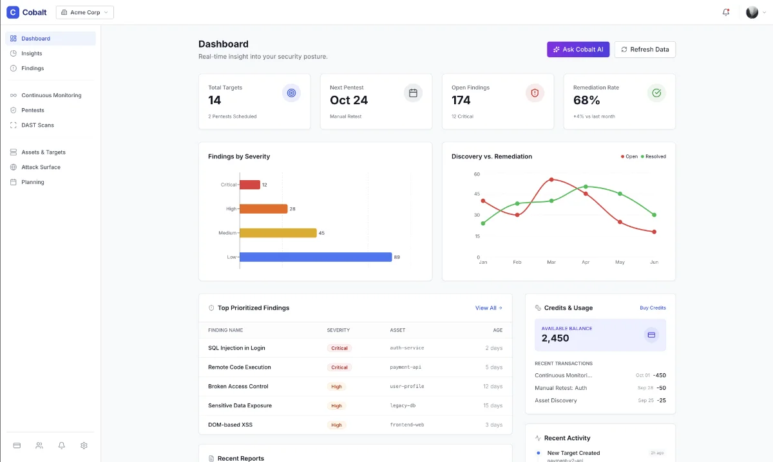Open Continuous Monitoring section
Viewport: 773px width, 462px height.
(50, 95)
